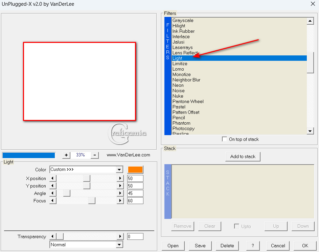The width and height of the screenshot is (319, 252).
Task: Click Transparency left arrow
Action: 53,236
